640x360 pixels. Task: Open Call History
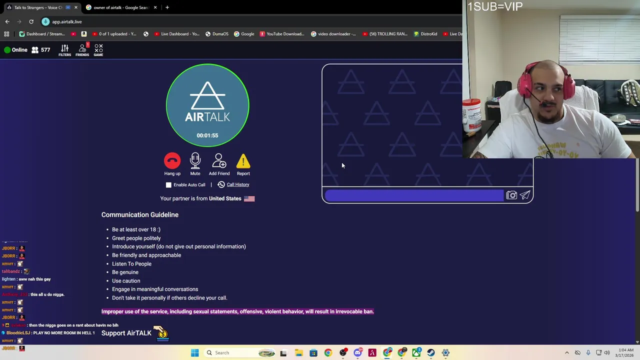point(233,184)
